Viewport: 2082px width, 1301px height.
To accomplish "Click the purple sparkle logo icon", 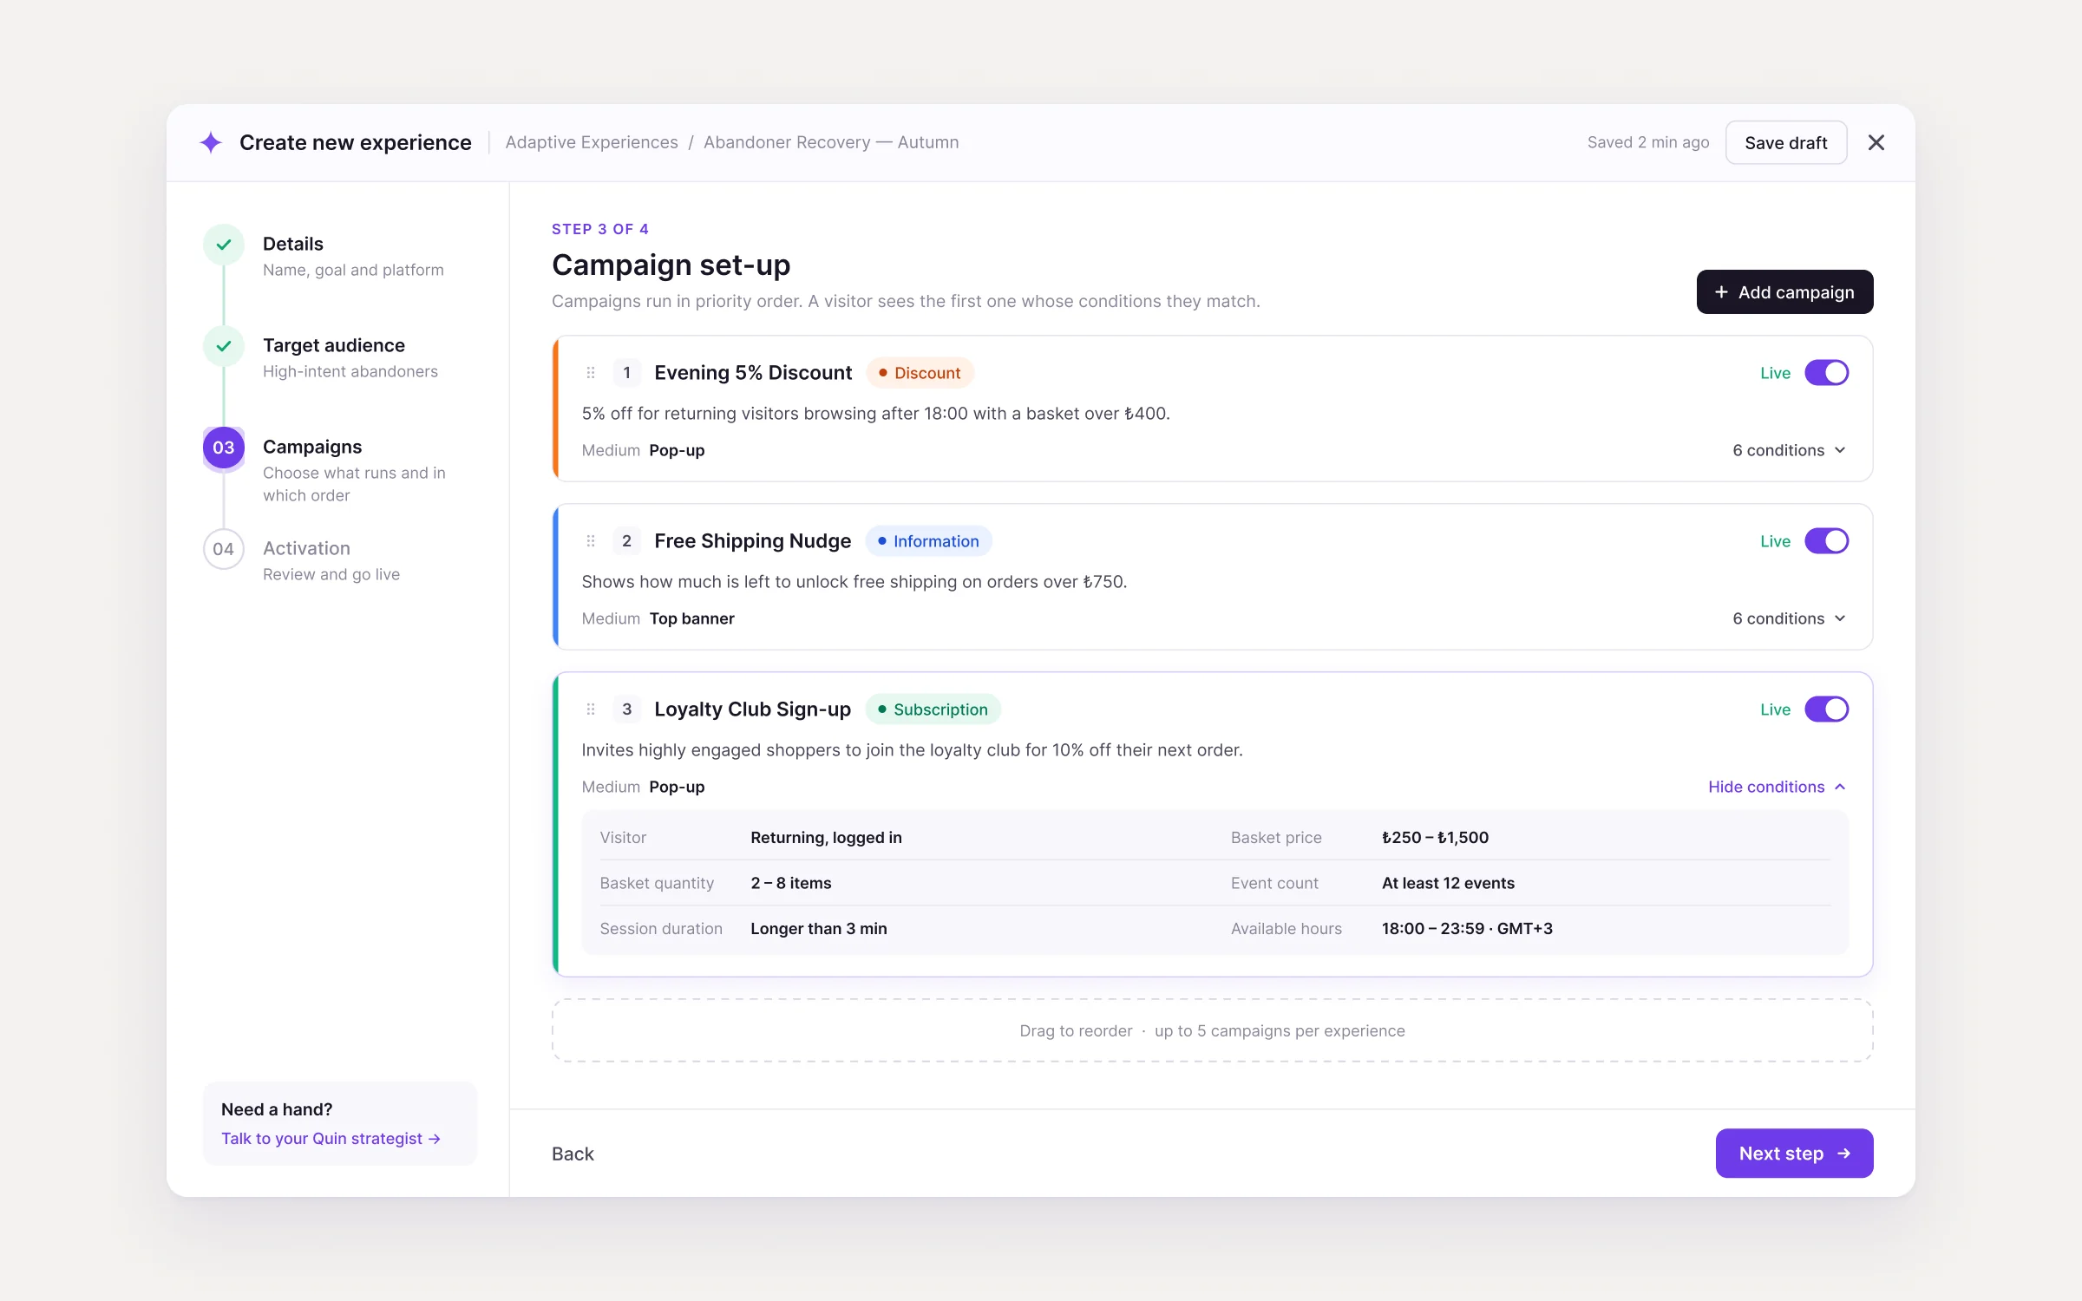I will click(x=211, y=142).
